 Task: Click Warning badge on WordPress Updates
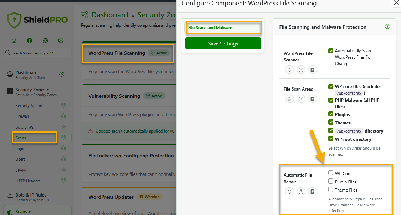(x=150, y=197)
